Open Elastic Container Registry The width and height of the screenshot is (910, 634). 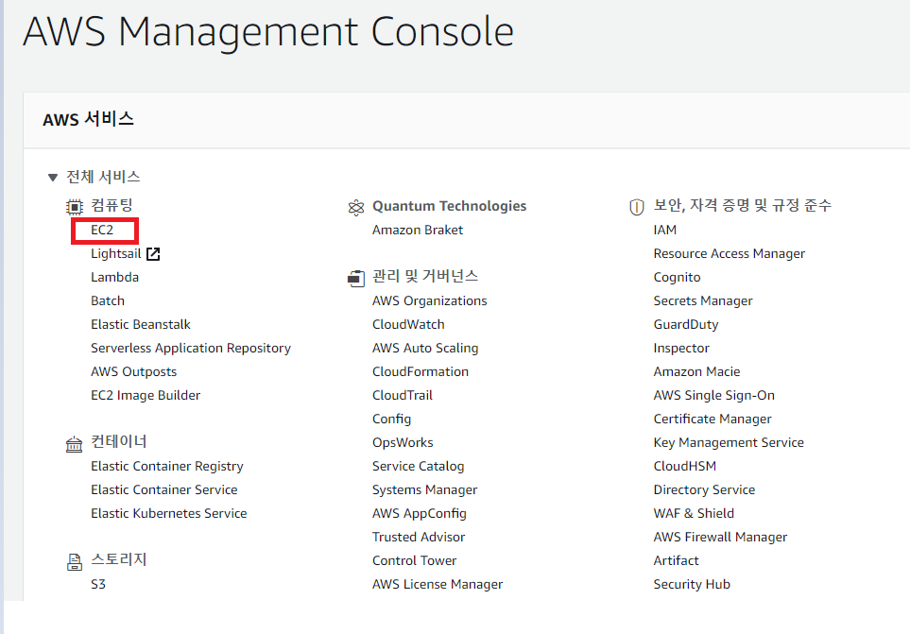(167, 467)
